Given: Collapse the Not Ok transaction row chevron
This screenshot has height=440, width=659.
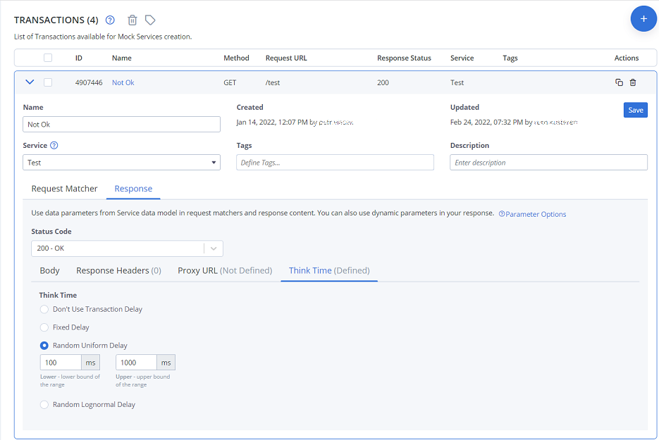Looking at the screenshot, I should 30,82.
